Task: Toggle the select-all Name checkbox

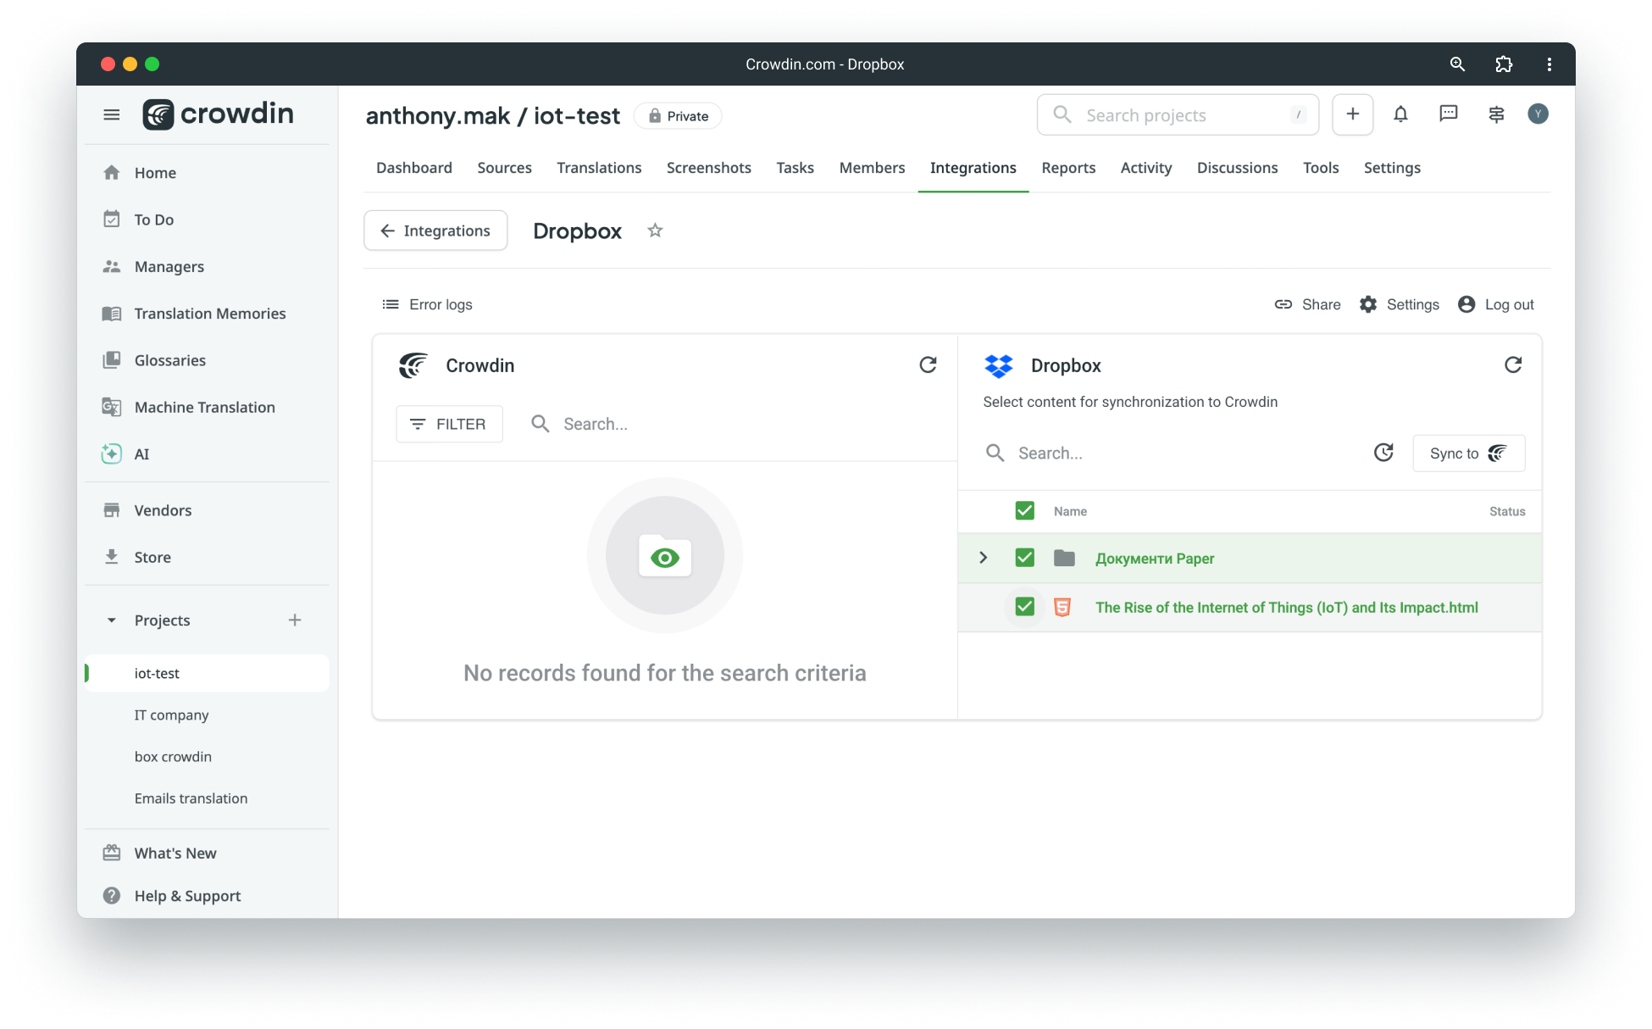Action: tap(1024, 510)
